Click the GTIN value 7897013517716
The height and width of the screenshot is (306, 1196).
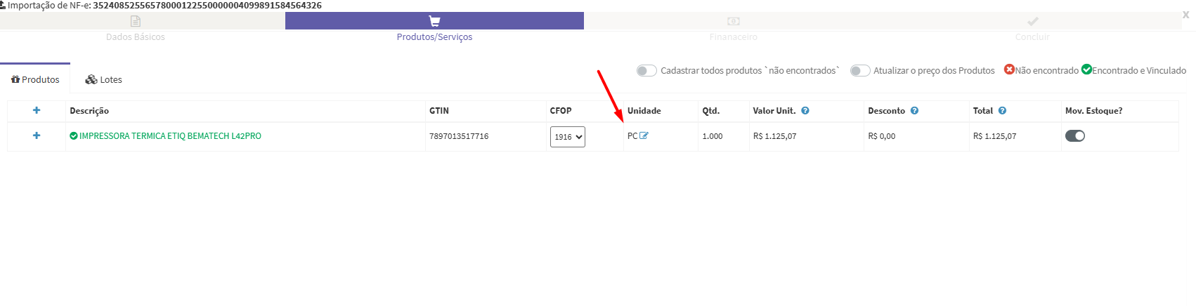click(x=459, y=136)
